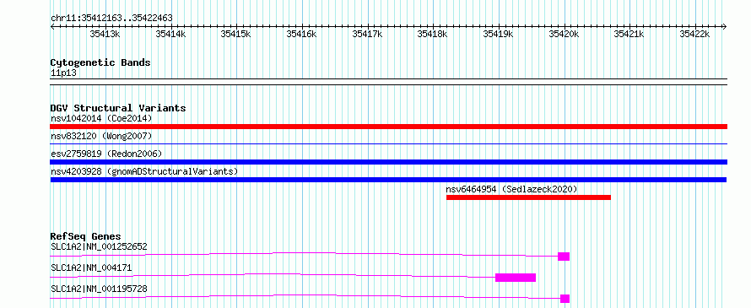The image size is (751, 308).
Task: Select the Cytogenetic Bands track title
Action: (x=100, y=62)
